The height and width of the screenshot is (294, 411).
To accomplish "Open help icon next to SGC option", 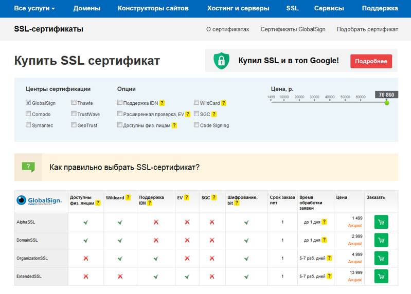I will [x=214, y=114].
